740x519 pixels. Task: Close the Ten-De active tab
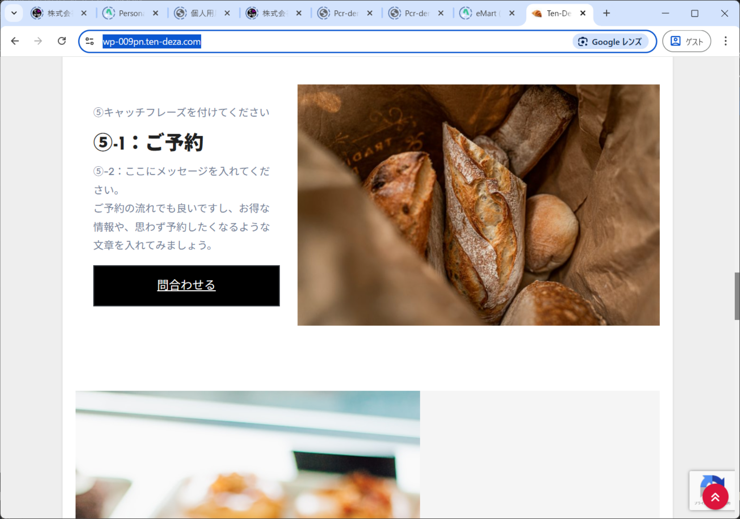583,13
